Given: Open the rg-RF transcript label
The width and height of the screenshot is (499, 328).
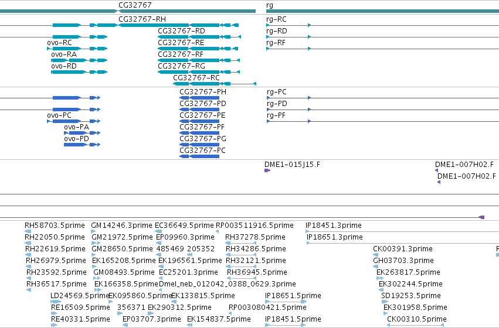Looking at the screenshot, I should (x=276, y=43).
